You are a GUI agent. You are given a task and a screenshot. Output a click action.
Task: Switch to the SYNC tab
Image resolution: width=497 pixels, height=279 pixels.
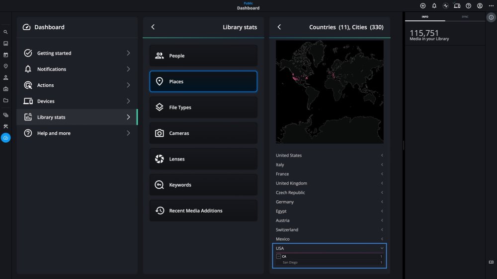465,17
